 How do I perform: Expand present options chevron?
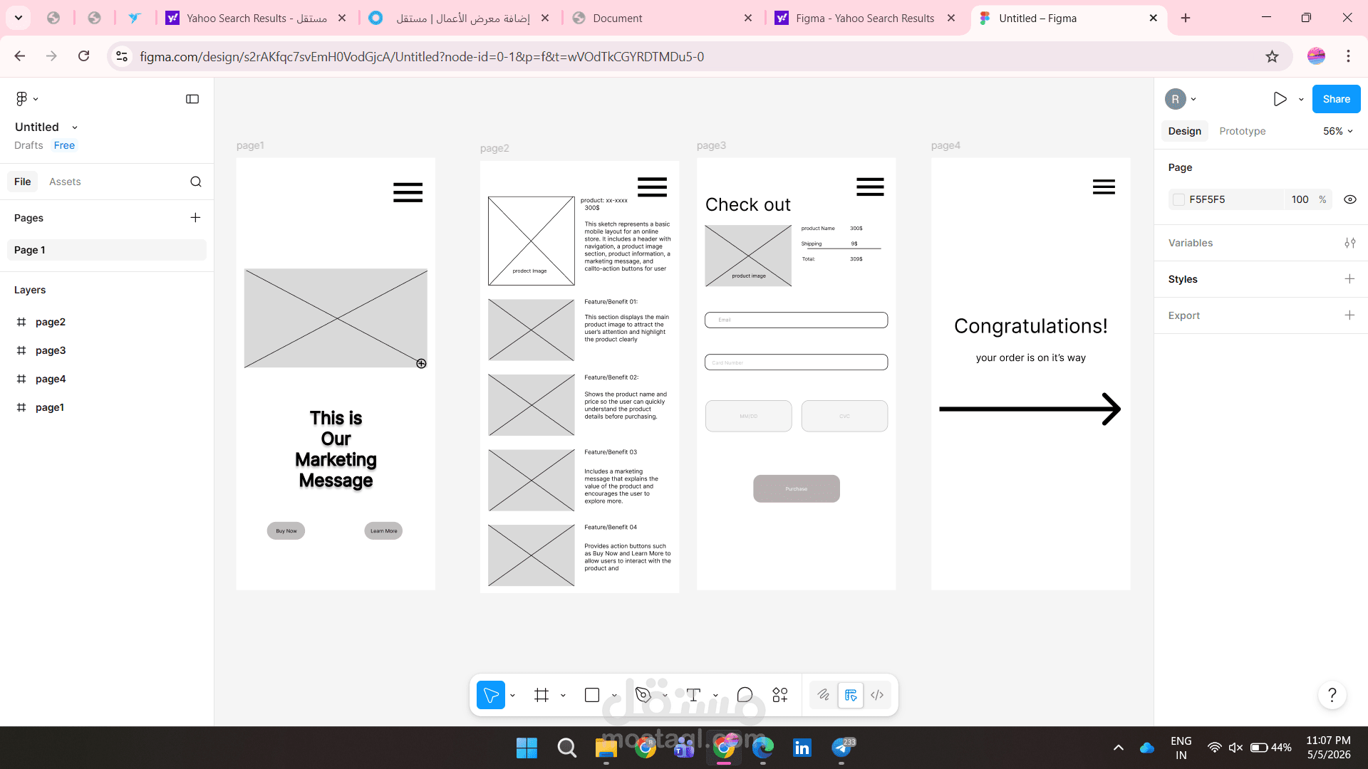click(1301, 100)
